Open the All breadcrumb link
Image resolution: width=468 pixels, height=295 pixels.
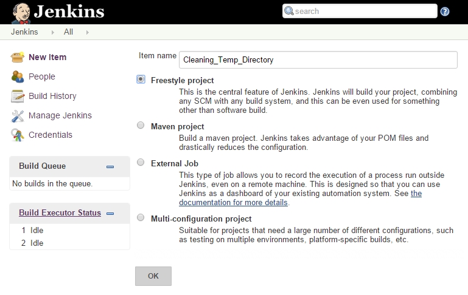(68, 32)
